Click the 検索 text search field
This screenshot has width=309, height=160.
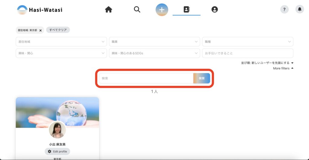click(146, 78)
